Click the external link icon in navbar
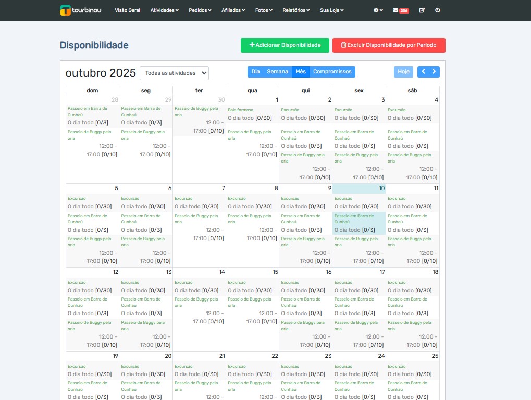 point(422,10)
